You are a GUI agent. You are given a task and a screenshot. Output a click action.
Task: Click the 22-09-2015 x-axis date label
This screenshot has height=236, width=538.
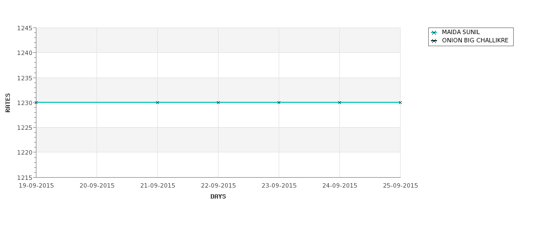218,185
